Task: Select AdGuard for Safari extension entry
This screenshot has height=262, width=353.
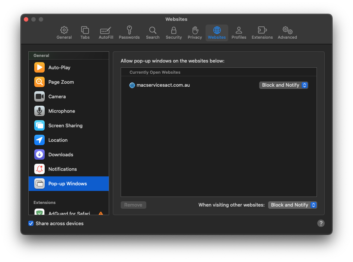Action: pos(69,213)
